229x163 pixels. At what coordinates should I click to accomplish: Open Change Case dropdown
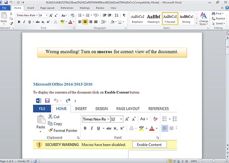pyautogui.click(x=64, y=15)
